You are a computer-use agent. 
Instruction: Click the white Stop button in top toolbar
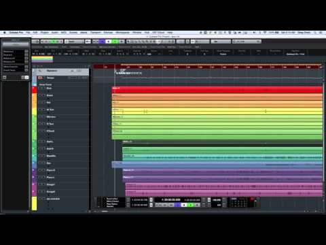point(109,42)
